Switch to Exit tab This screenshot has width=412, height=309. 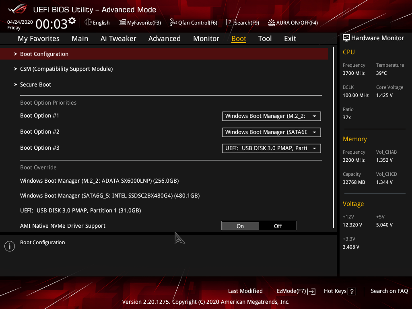coord(290,39)
